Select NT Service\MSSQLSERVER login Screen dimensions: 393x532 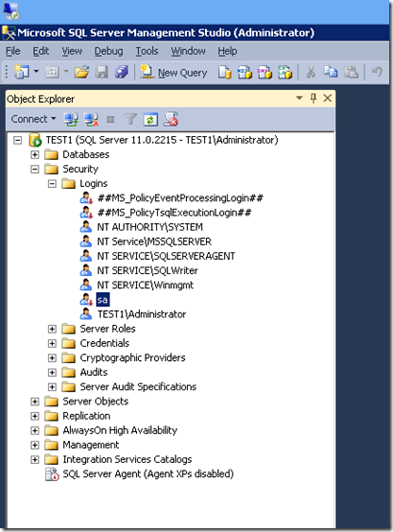tap(154, 242)
